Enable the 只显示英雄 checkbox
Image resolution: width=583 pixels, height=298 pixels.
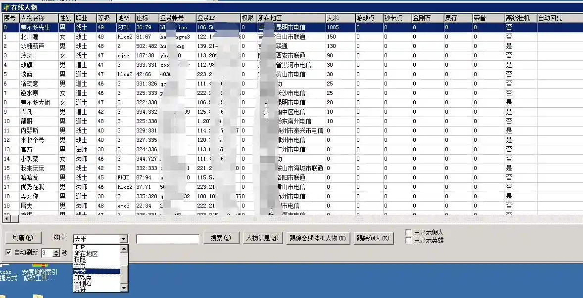(408, 240)
